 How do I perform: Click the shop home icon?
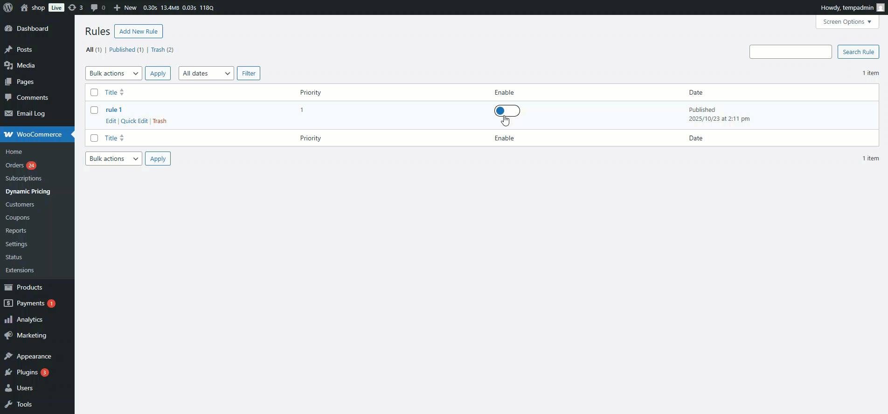[x=24, y=7]
